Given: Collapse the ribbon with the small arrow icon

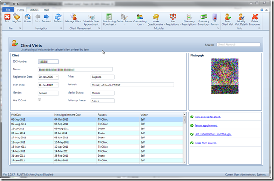Looking at the screenshot, I should (267, 10).
